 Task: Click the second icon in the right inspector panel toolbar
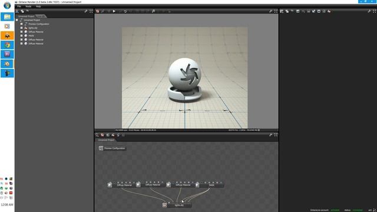(287, 11)
